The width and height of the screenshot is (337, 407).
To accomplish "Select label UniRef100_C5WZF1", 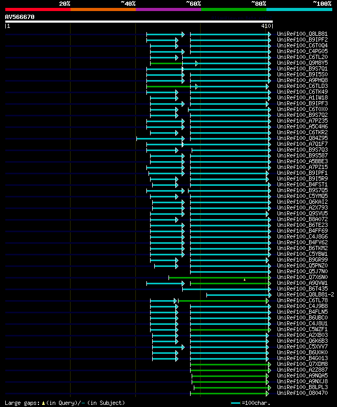I will [x=302, y=329].
